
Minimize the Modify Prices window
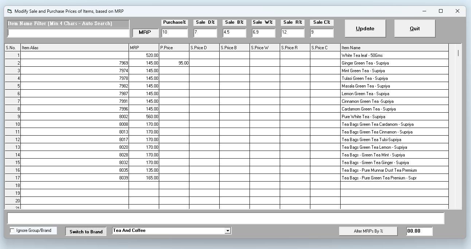424,11
